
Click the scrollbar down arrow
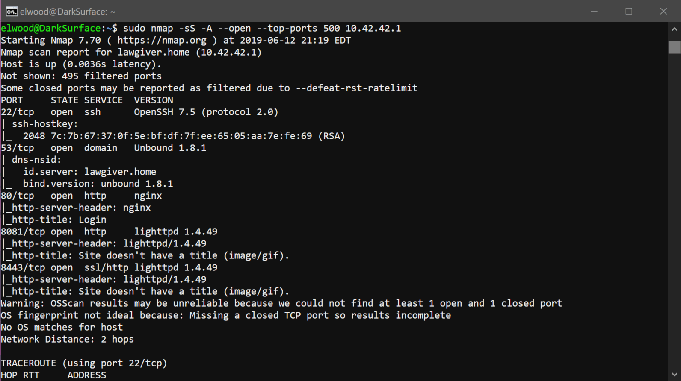tap(675, 375)
